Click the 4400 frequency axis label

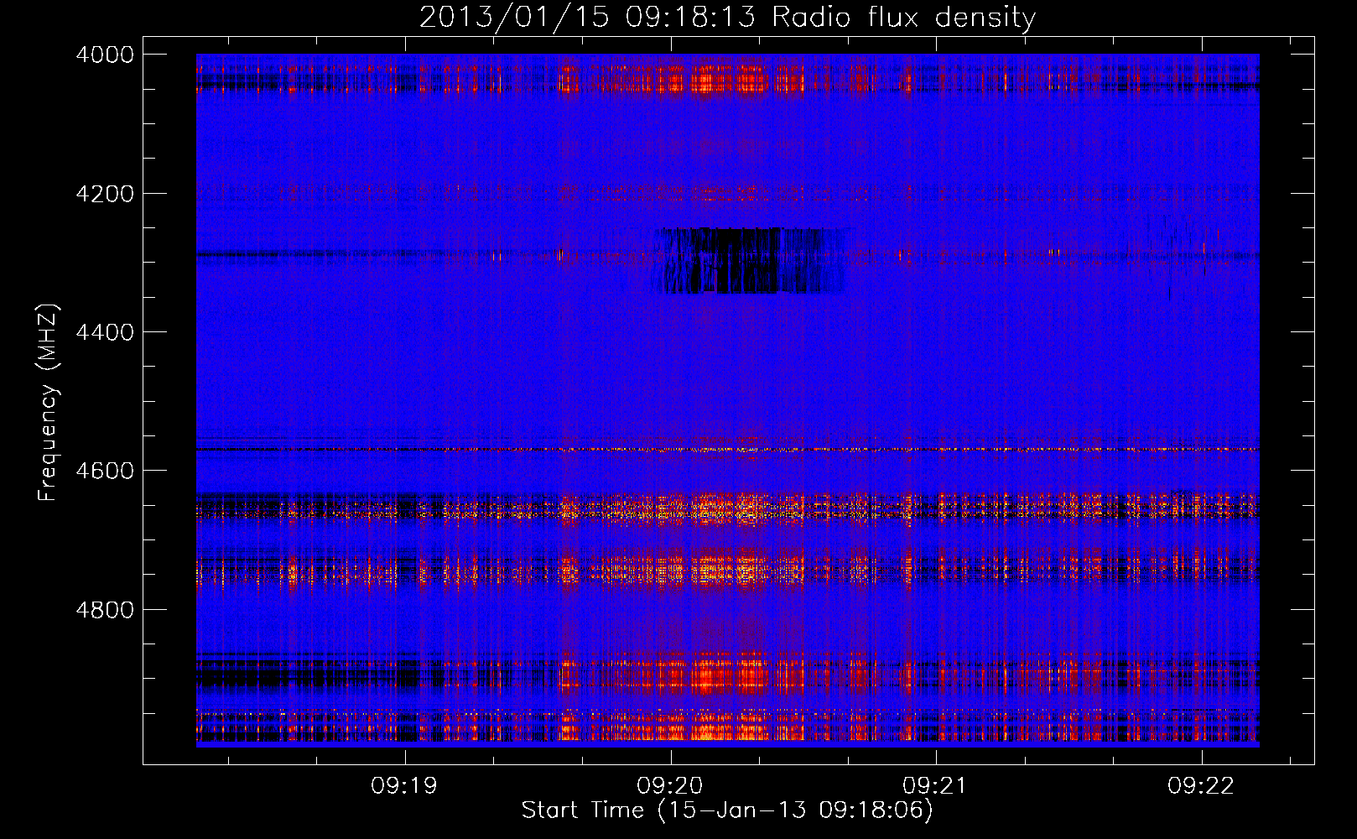[x=105, y=332]
